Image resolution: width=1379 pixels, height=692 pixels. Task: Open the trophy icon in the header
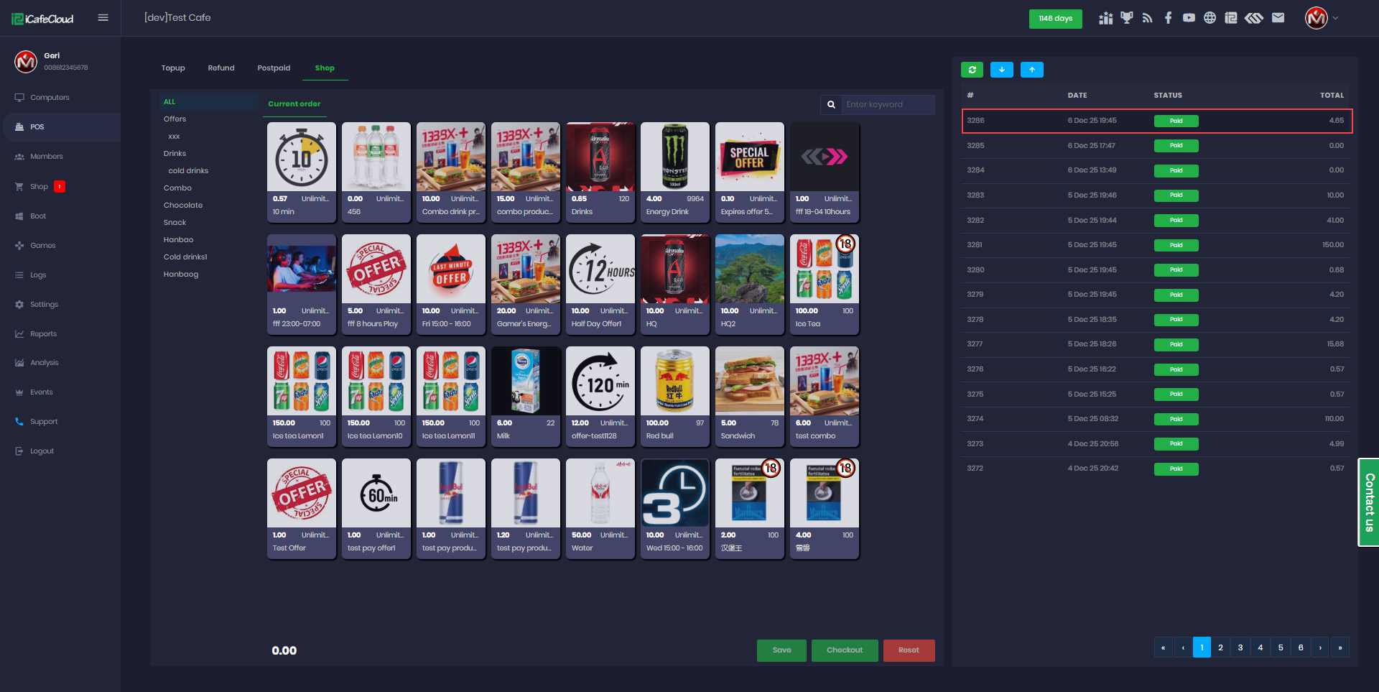pos(1127,18)
